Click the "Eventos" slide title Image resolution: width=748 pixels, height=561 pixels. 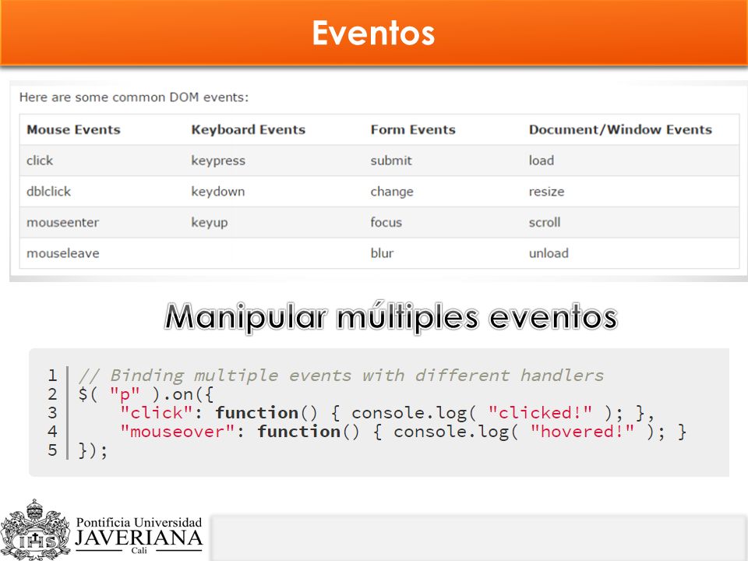(x=373, y=33)
